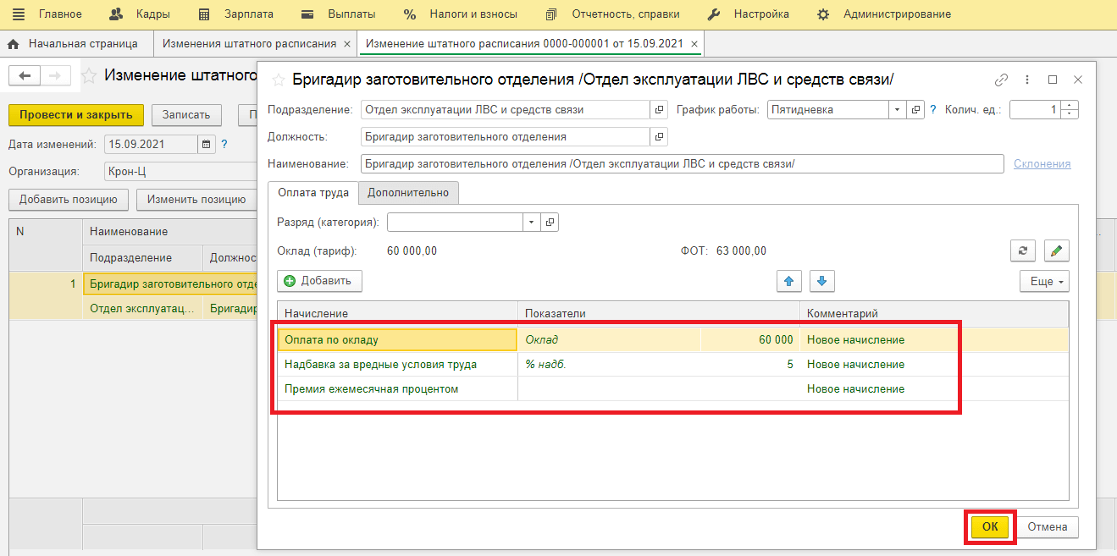Add dialog to favorites with star icon
The width and height of the screenshot is (1117, 556).
[278, 80]
